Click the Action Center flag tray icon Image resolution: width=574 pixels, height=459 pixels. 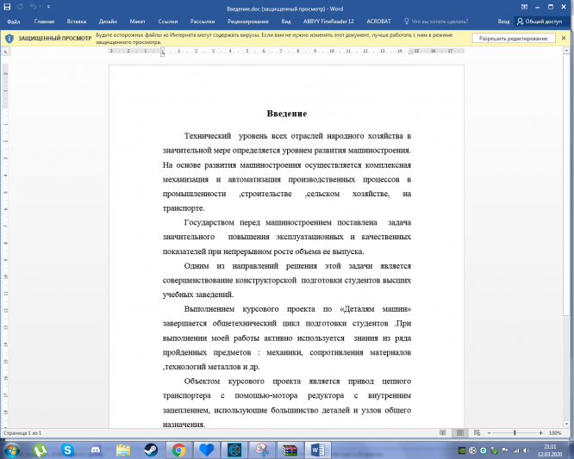pyautogui.click(x=505, y=450)
